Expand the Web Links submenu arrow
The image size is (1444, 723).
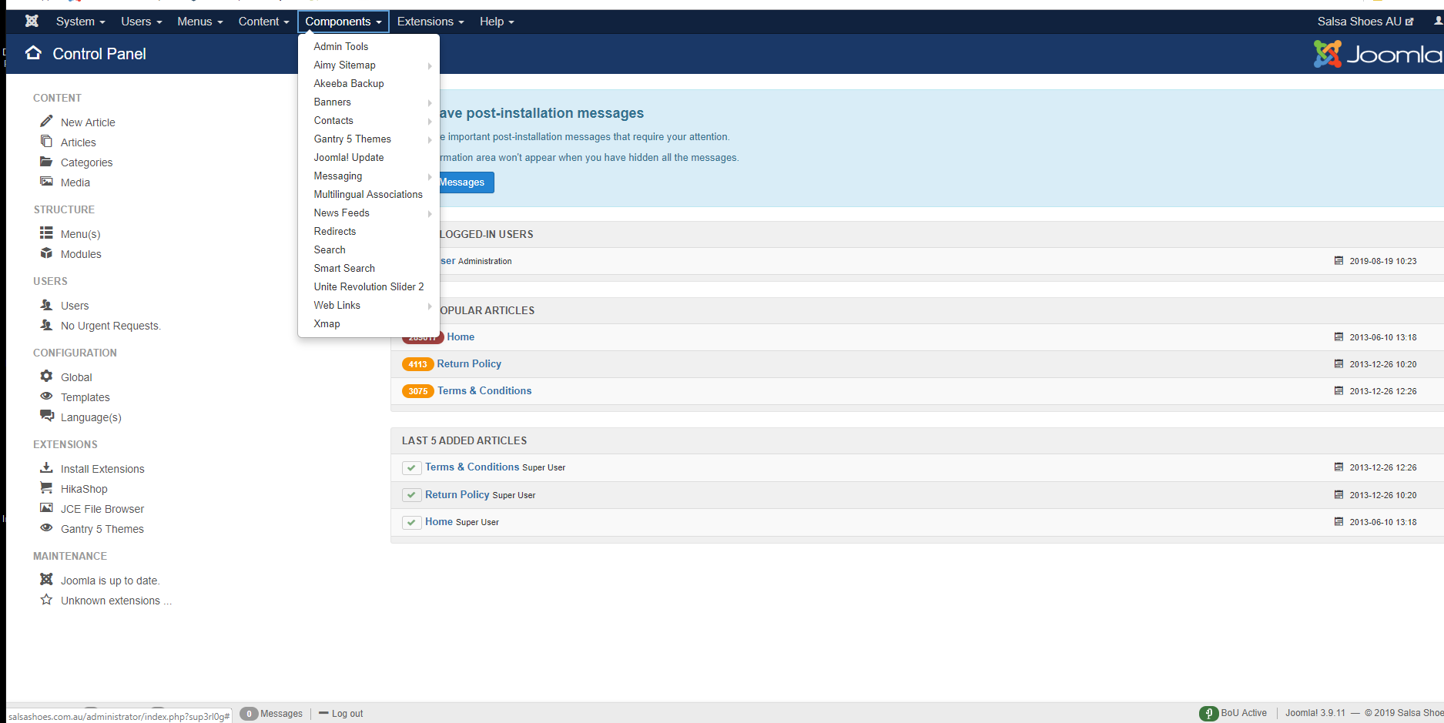[x=430, y=306]
